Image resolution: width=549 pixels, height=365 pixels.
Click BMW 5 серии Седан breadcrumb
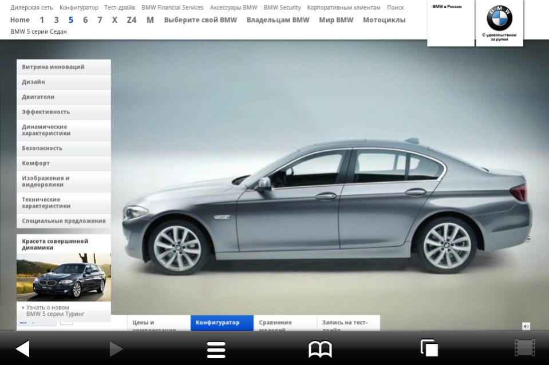[x=38, y=31]
